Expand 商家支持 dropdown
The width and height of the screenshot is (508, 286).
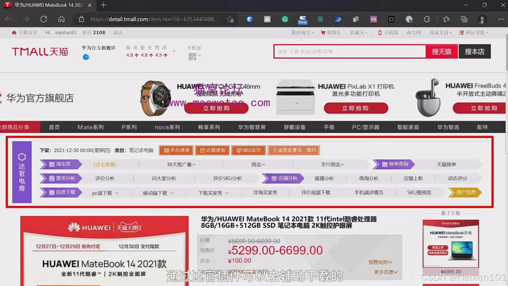pyautogui.click(x=441, y=33)
